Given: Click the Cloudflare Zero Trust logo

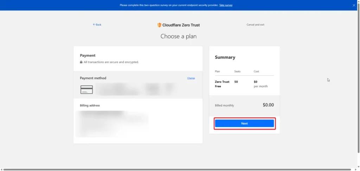Looking at the screenshot, I should pos(178,25).
